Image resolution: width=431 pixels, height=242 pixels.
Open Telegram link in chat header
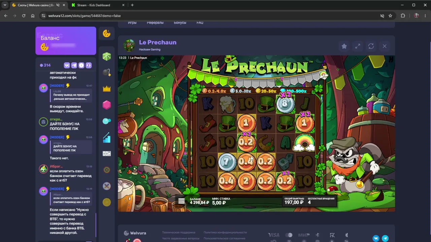tap(74, 65)
